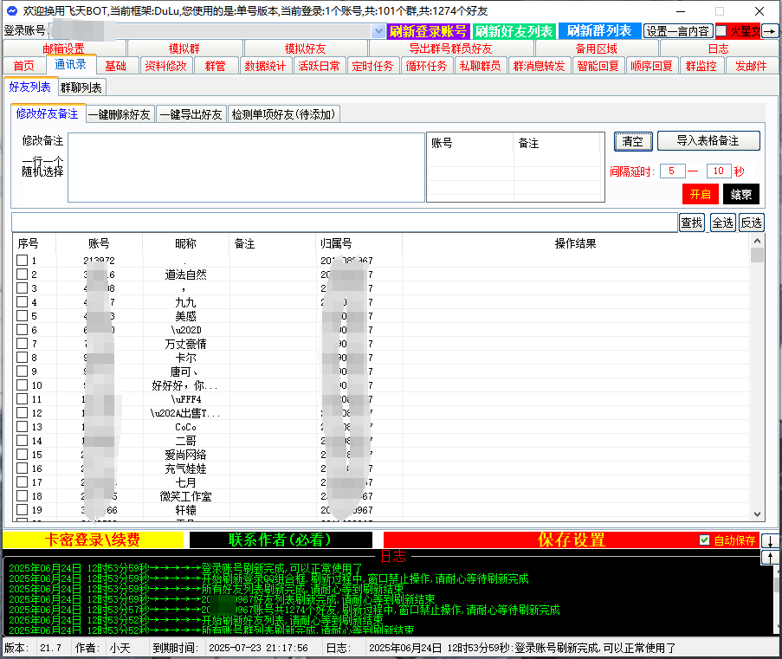This screenshot has width=782, height=659.
Task: Click 刷新群列表 button
Action: click(599, 31)
